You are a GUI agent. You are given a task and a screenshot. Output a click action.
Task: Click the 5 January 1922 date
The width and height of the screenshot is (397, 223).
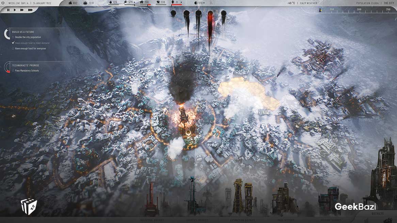[x=42, y=3]
